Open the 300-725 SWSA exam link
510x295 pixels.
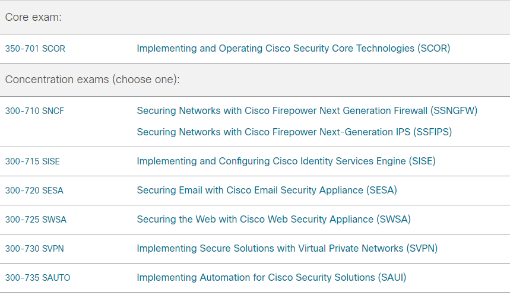36,220
